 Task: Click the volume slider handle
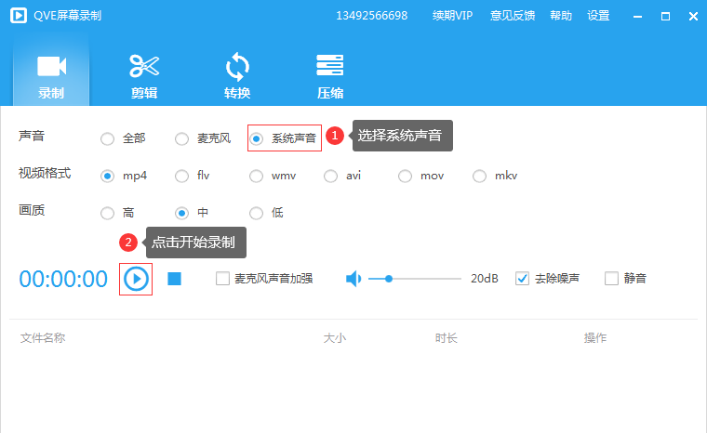(389, 279)
